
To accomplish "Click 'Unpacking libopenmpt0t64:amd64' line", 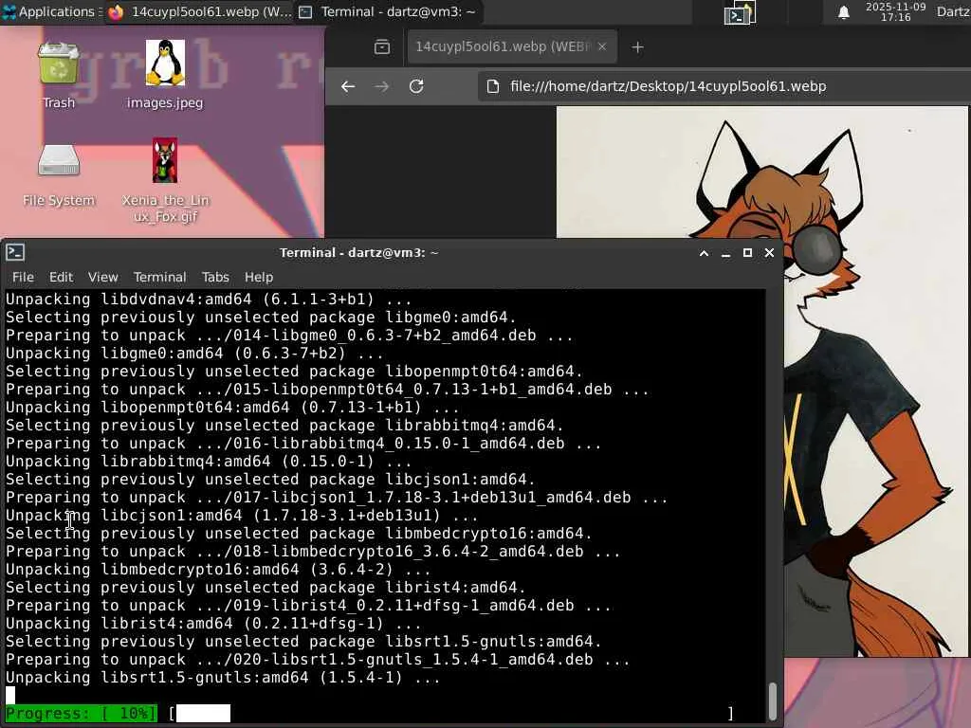I will (232, 408).
